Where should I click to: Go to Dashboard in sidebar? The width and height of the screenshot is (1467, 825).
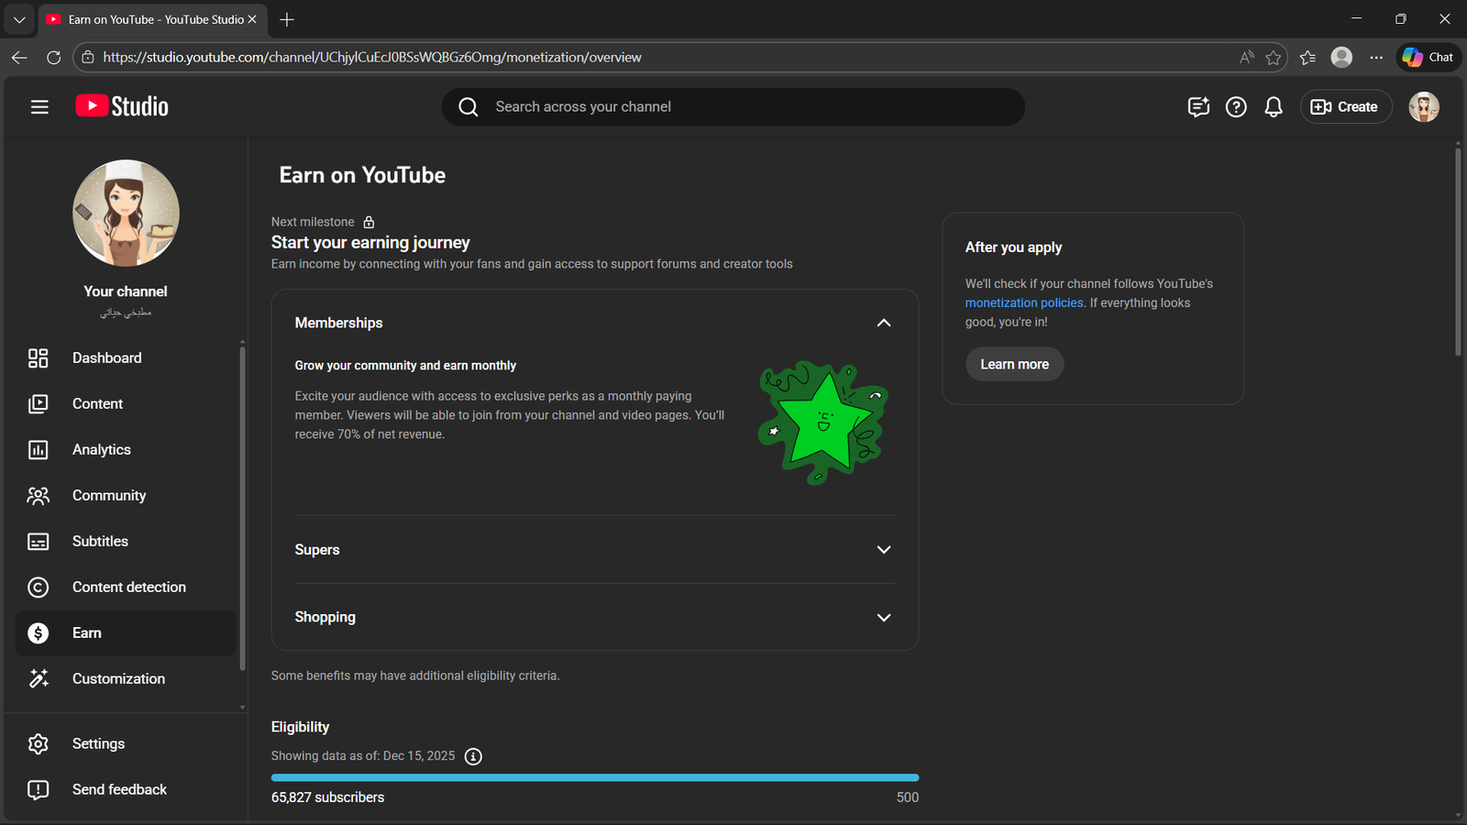pyautogui.click(x=106, y=358)
